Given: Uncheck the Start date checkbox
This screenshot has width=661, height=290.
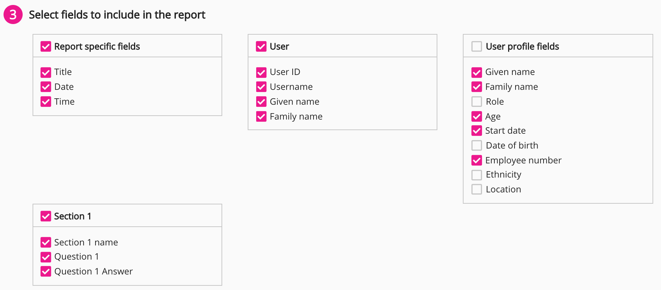Looking at the screenshot, I should tap(476, 131).
